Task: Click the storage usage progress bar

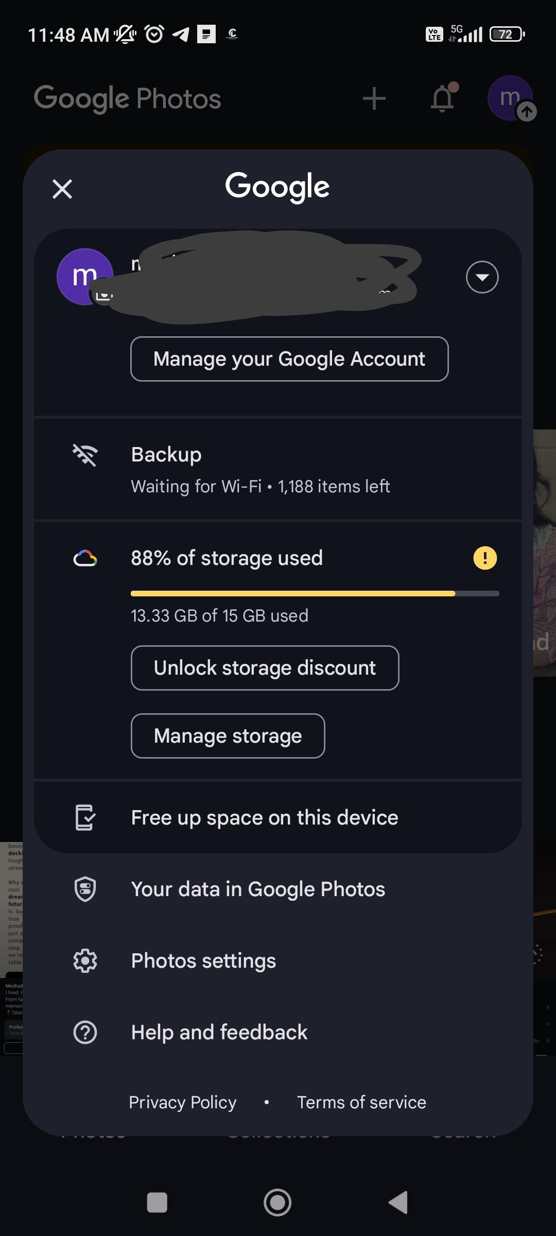Action: [x=315, y=594]
